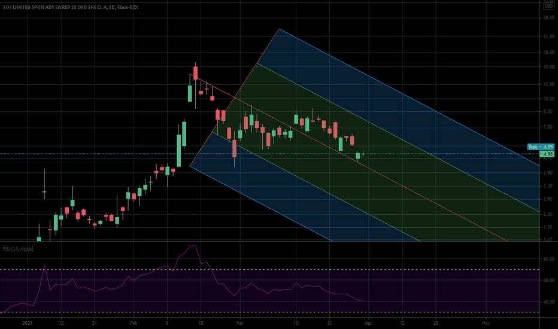
Task: Click the Apr label on time axis
Action: pyautogui.click(x=369, y=323)
